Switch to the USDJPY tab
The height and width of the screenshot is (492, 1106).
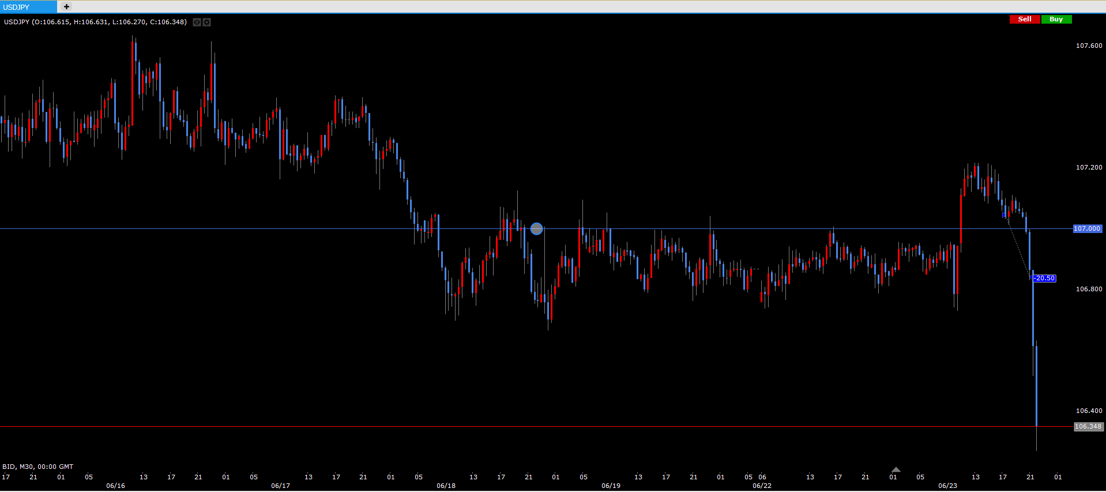pyautogui.click(x=28, y=7)
